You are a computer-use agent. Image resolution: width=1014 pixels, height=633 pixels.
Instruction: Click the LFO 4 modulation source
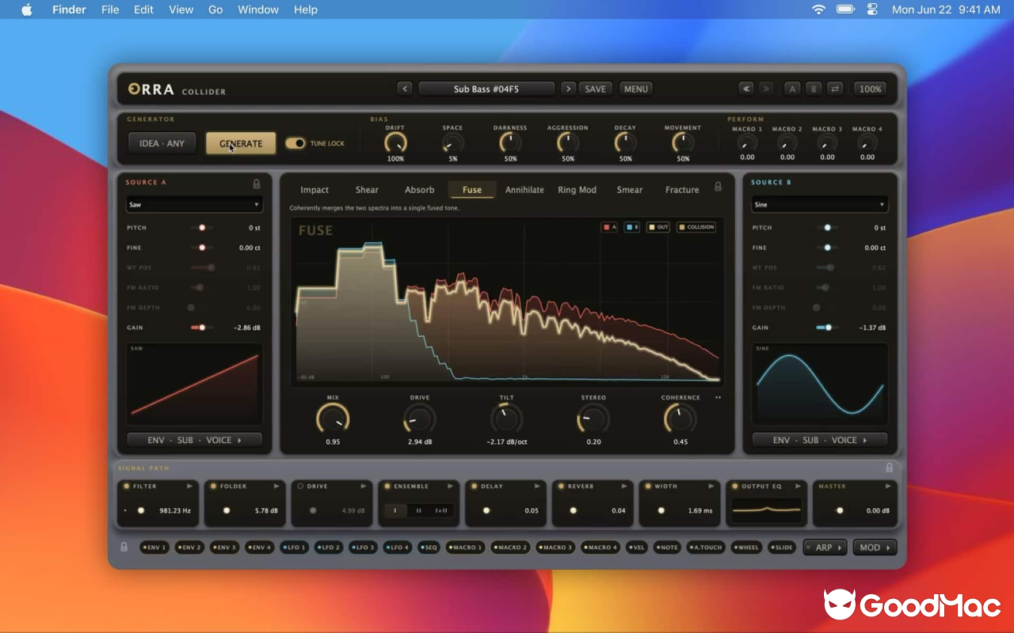[x=398, y=547]
